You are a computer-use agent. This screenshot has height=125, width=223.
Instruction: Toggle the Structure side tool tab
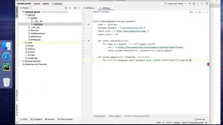click(17, 95)
